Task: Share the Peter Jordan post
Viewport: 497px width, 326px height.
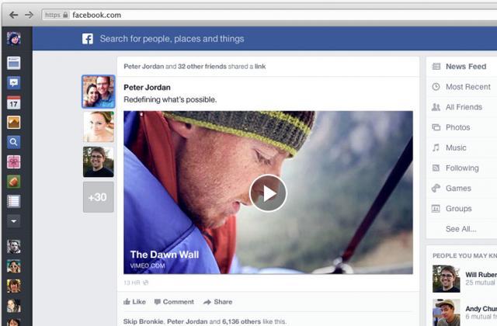Action: 218,302
